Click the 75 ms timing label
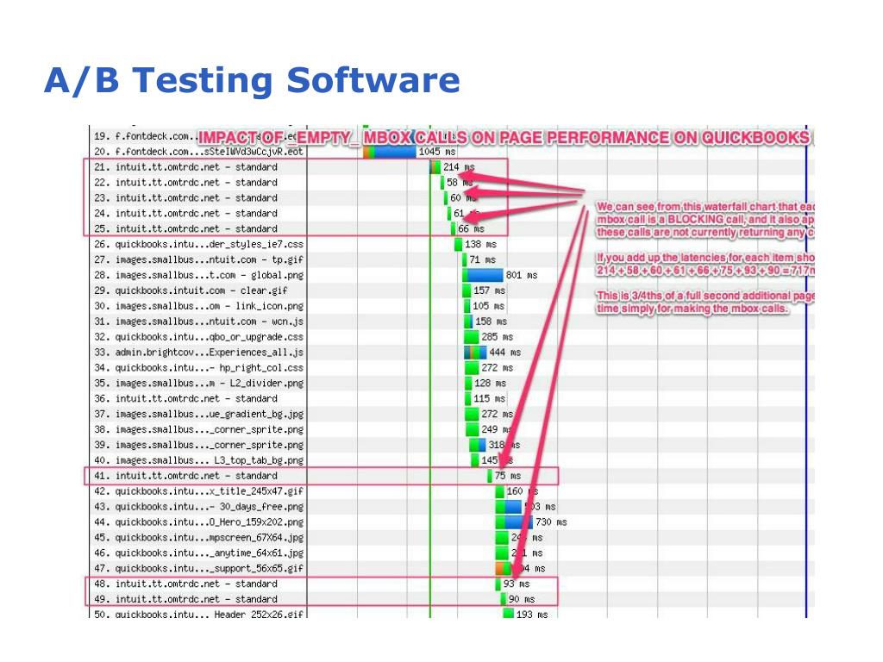This screenshot has height=662, width=883. pyautogui.click(x=508, y=476)
